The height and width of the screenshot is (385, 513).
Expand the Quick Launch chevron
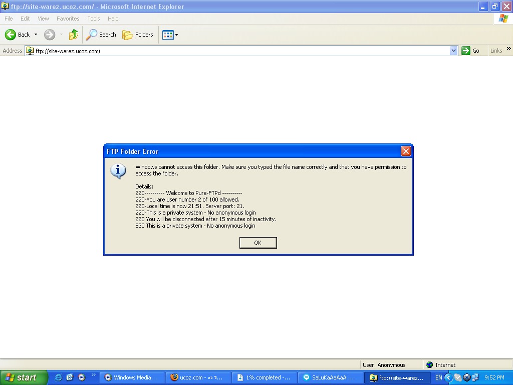pos(94,375)
